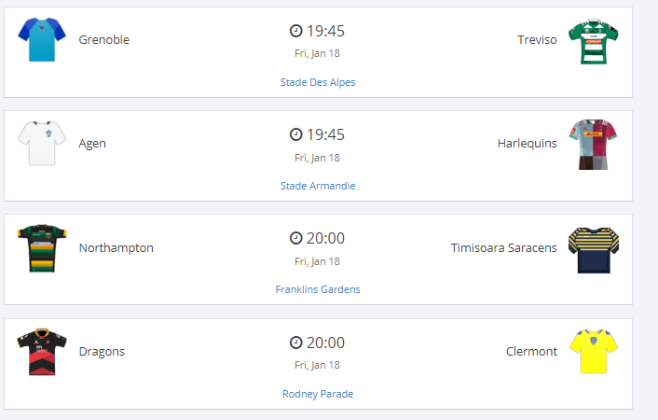
Task: Click the Timisoara Saracens striped jersey icon
Action: (594, 248)
